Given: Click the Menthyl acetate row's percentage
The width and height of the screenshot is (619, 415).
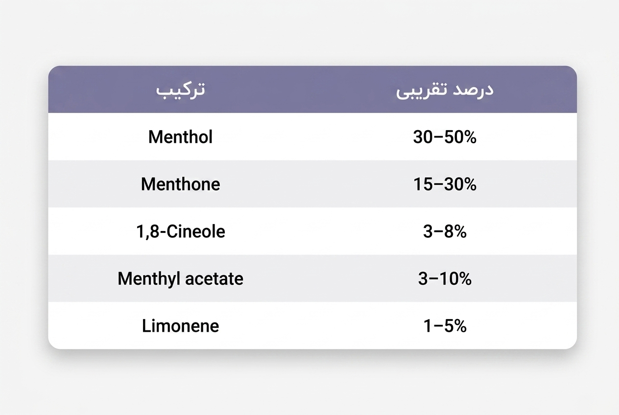Looking at the screenshot, I should [x=445, y=278].
